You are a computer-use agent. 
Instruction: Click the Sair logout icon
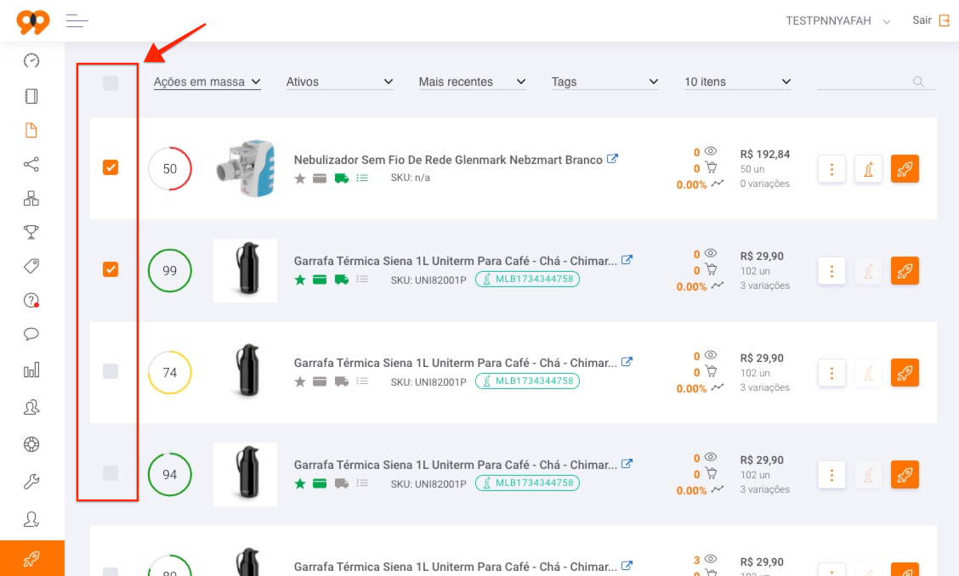[945, 20]
